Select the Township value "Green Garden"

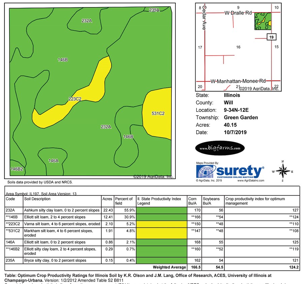(241, 117)
